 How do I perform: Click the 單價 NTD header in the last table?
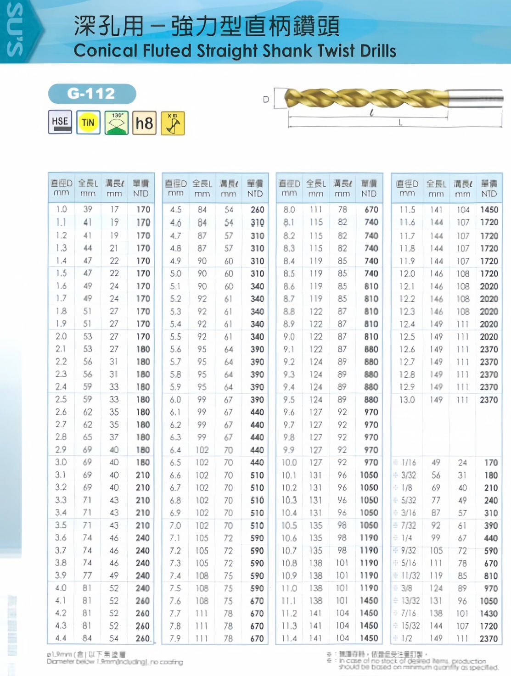click(489, 189)
